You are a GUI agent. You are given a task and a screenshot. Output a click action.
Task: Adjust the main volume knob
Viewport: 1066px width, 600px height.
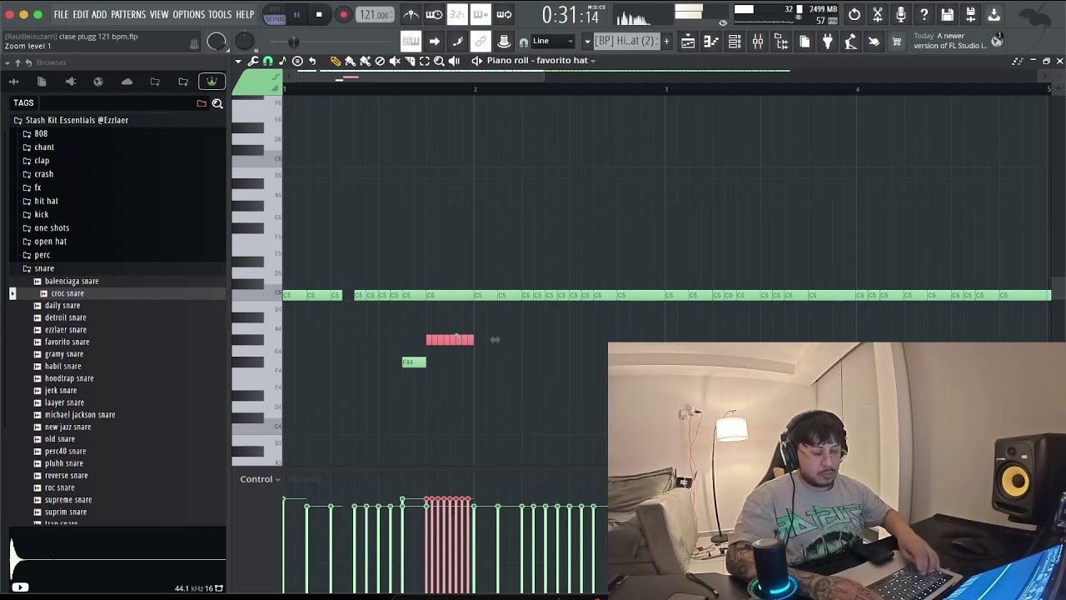[217, 42]
